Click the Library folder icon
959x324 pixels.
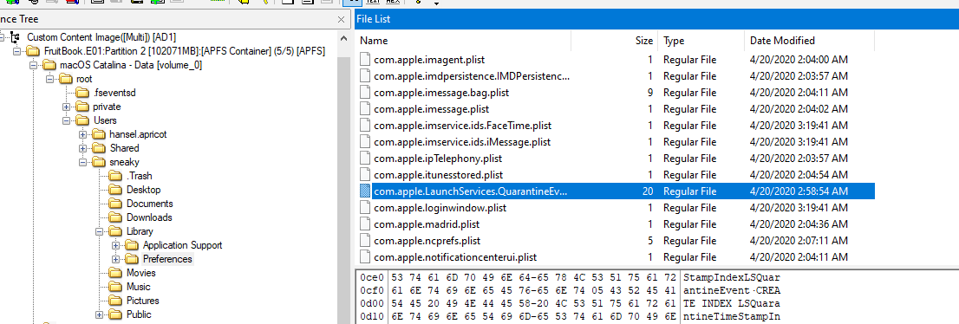(x=115, y=231)
